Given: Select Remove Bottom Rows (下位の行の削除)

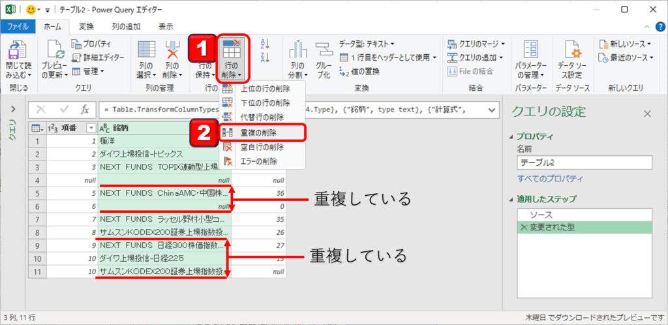Looking at the screenshot, I should tap(262, 103).
